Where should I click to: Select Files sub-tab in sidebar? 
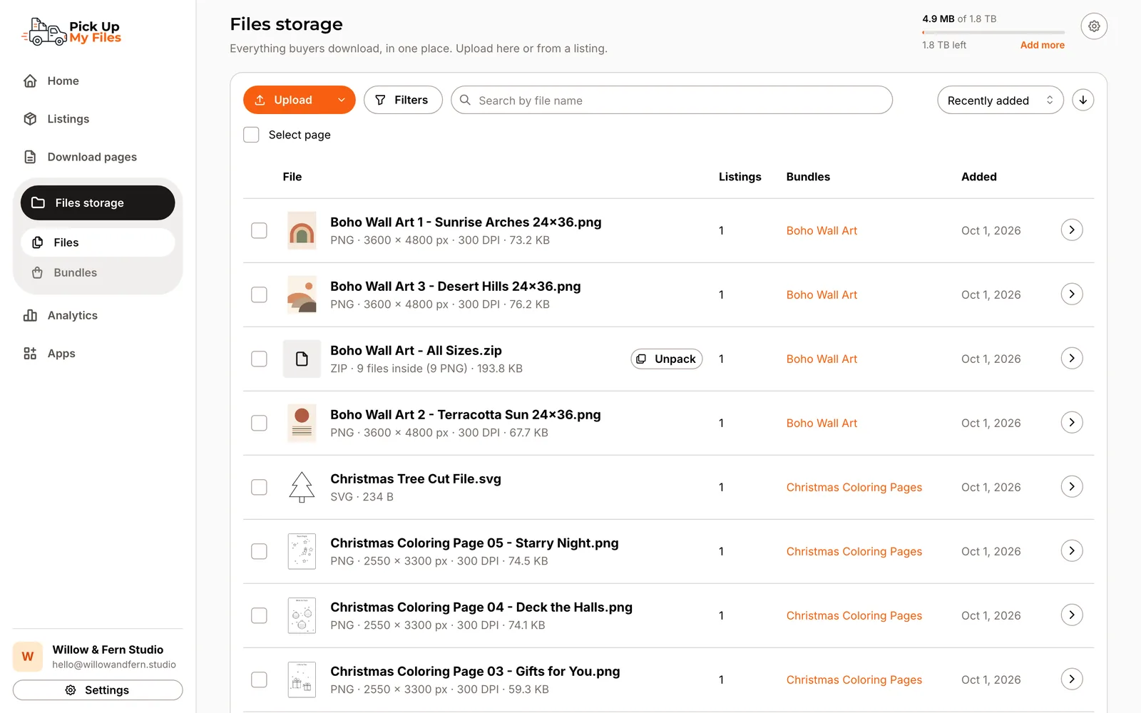98,242
